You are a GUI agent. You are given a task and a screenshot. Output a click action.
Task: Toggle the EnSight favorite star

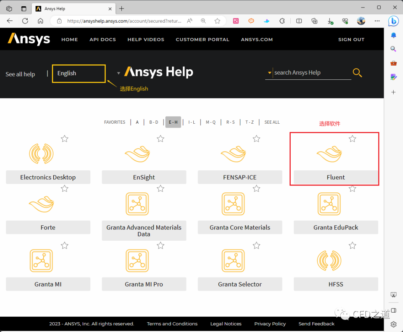[160, 139]
